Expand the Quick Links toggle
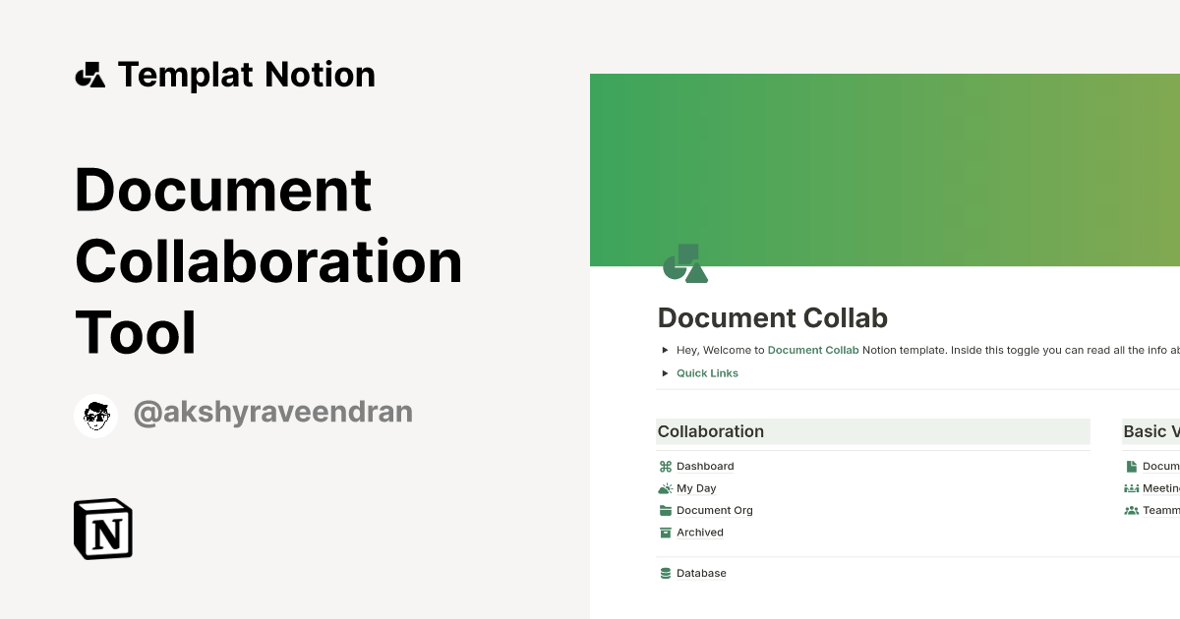Screen dimensions: 1180x619 tap(665, 373)
